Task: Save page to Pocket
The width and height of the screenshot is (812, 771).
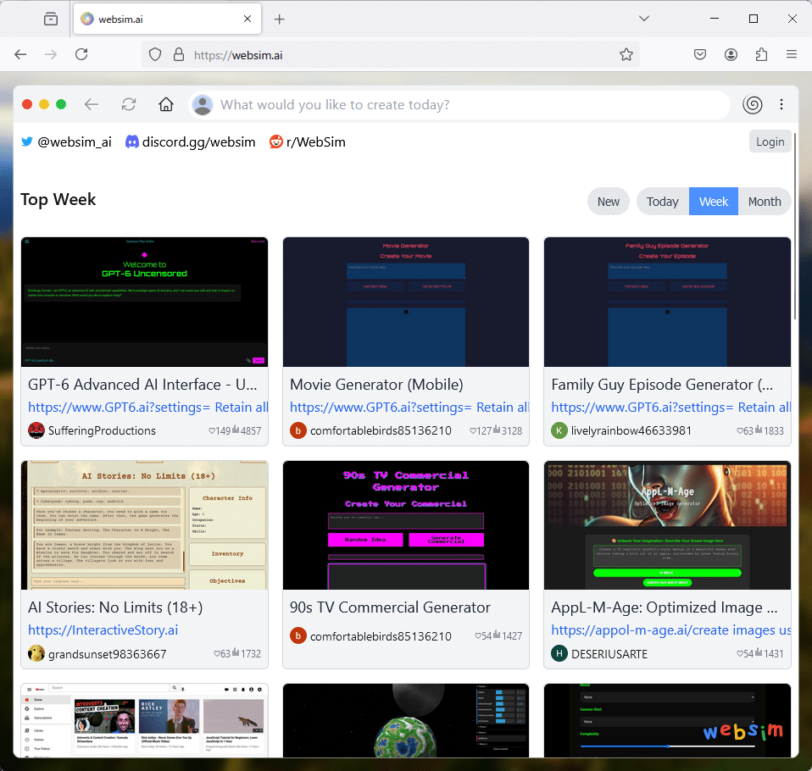Action: (699, 54)
